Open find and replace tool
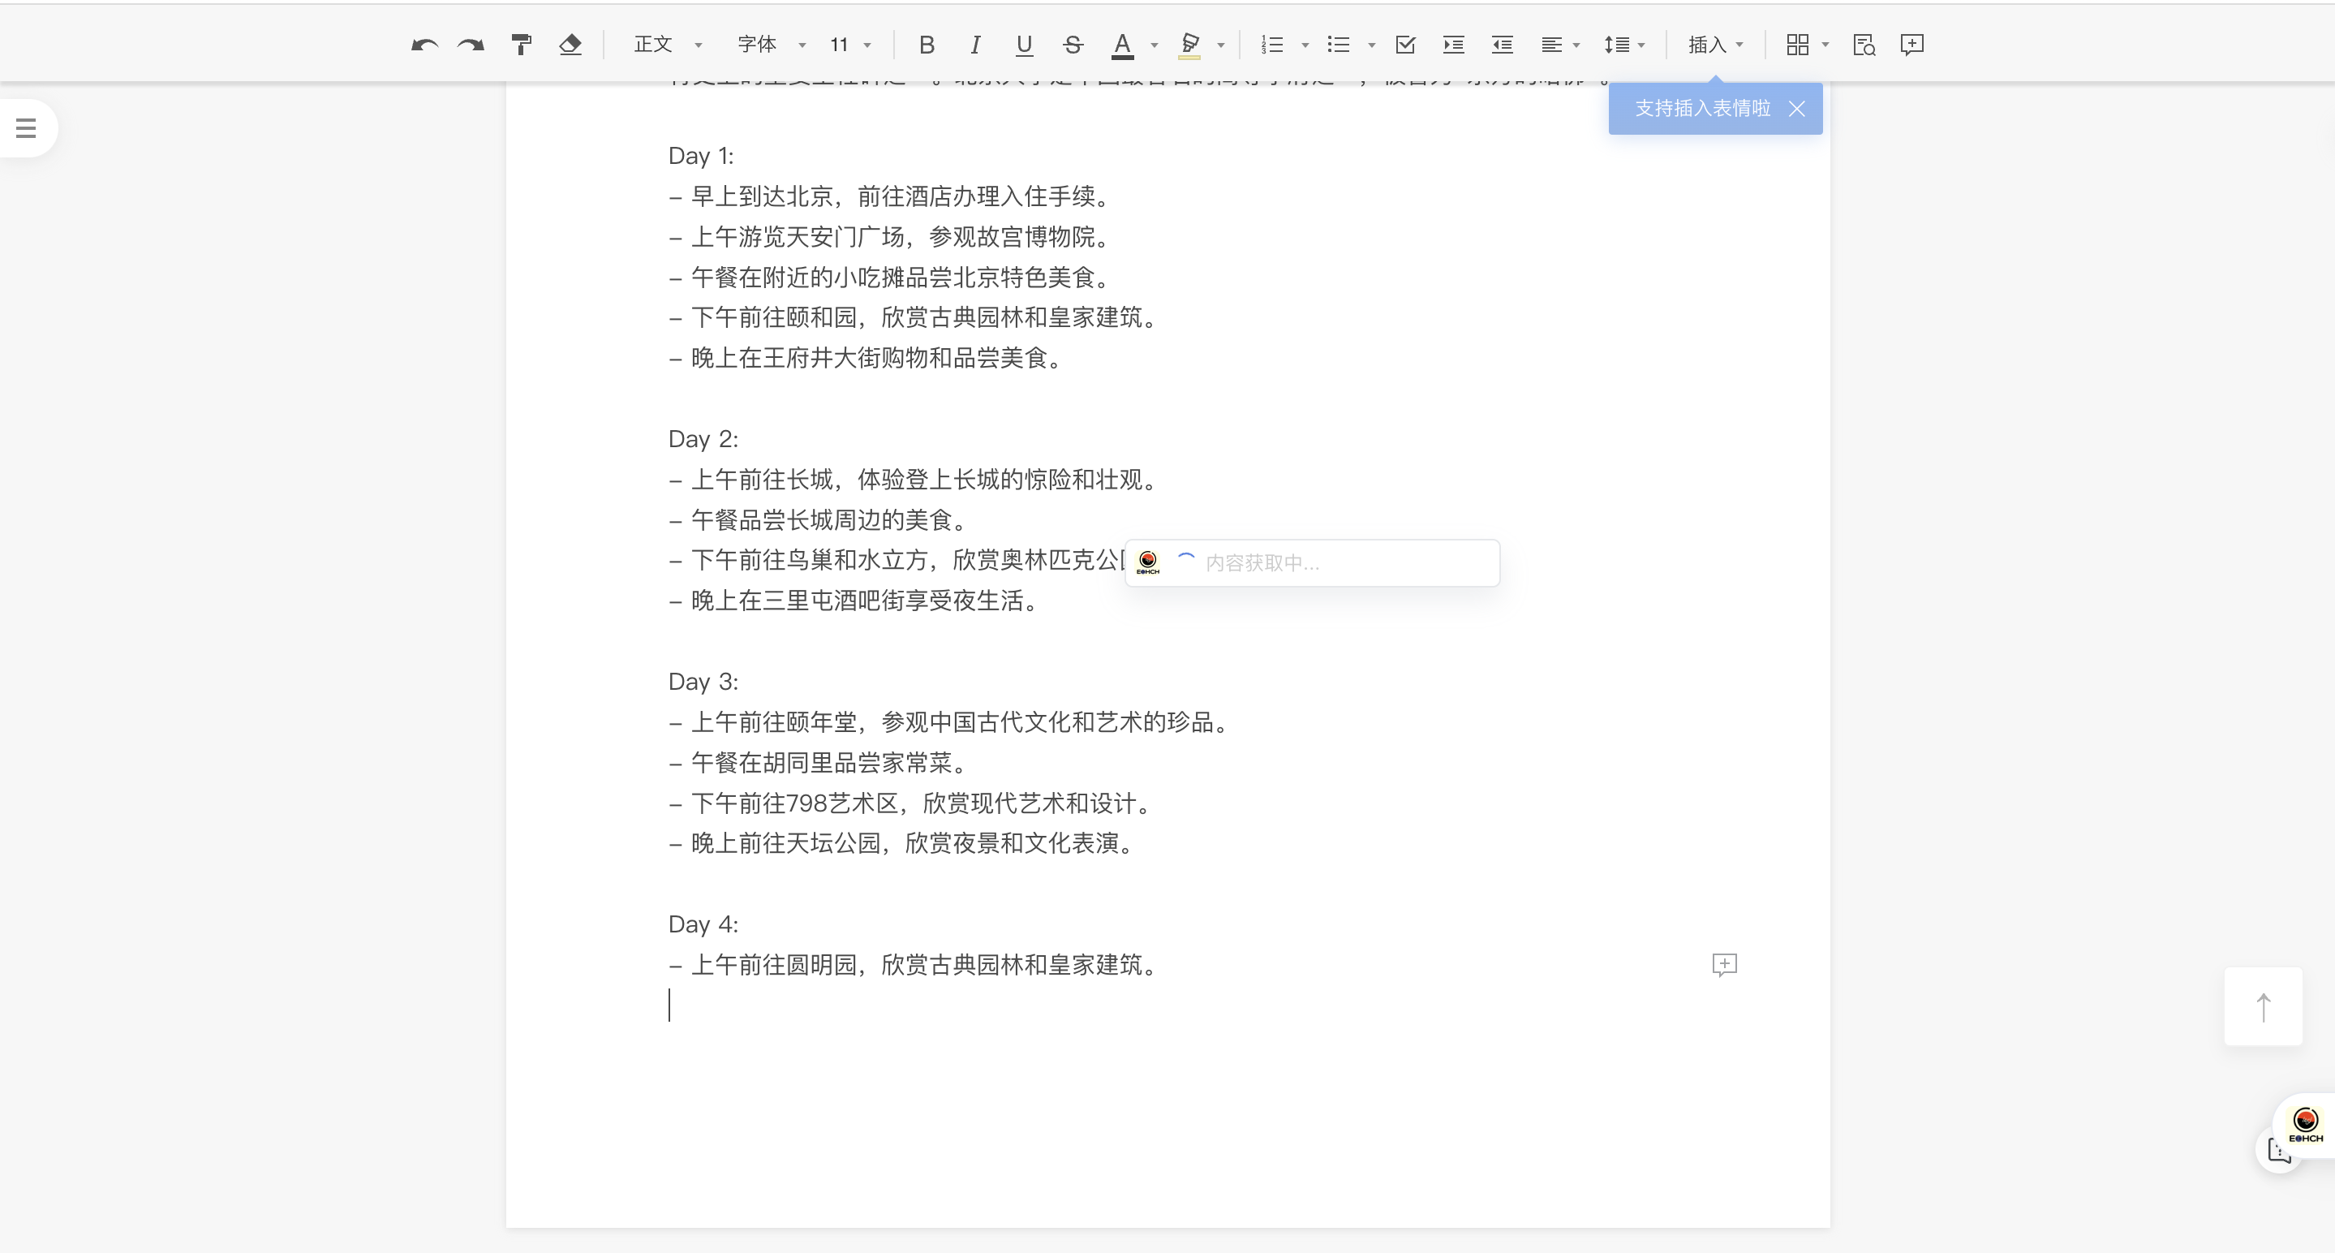The height and width of the screenshot is (1253, 2335). [1864, 45]
